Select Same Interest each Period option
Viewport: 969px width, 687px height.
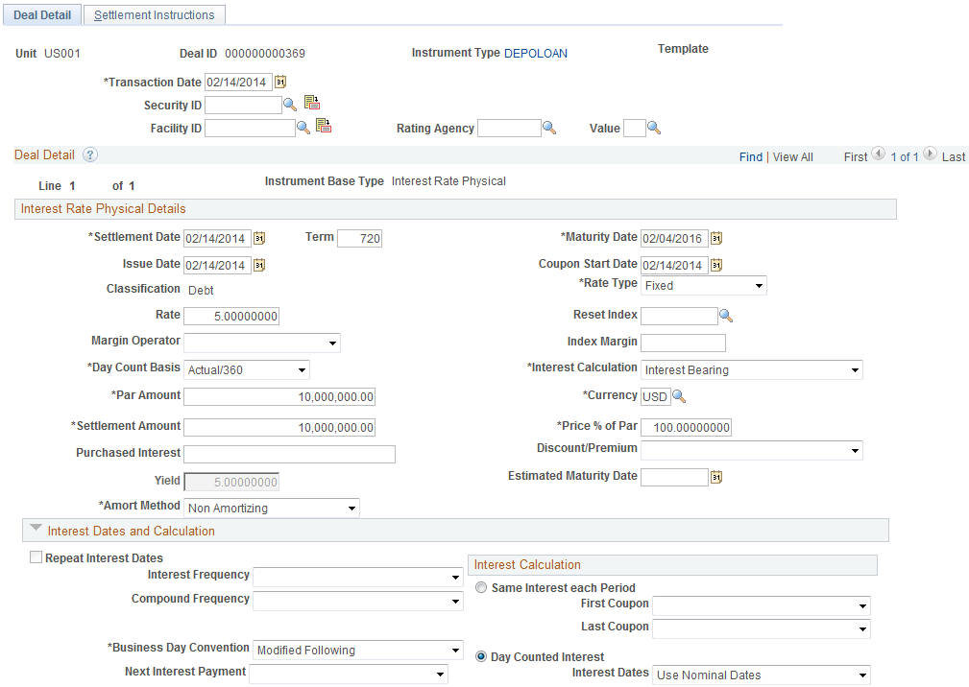pyautogui.click(x=480, y=586)
